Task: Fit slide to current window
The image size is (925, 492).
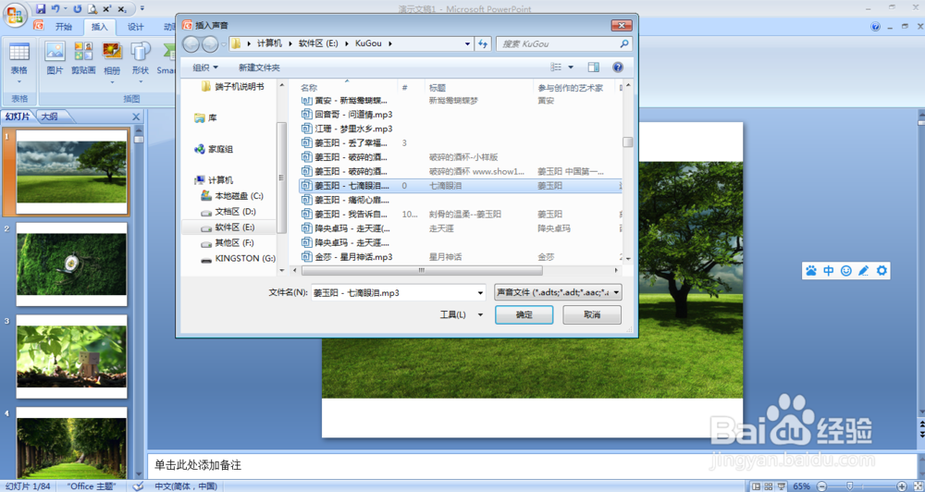Action: [918, 486]
